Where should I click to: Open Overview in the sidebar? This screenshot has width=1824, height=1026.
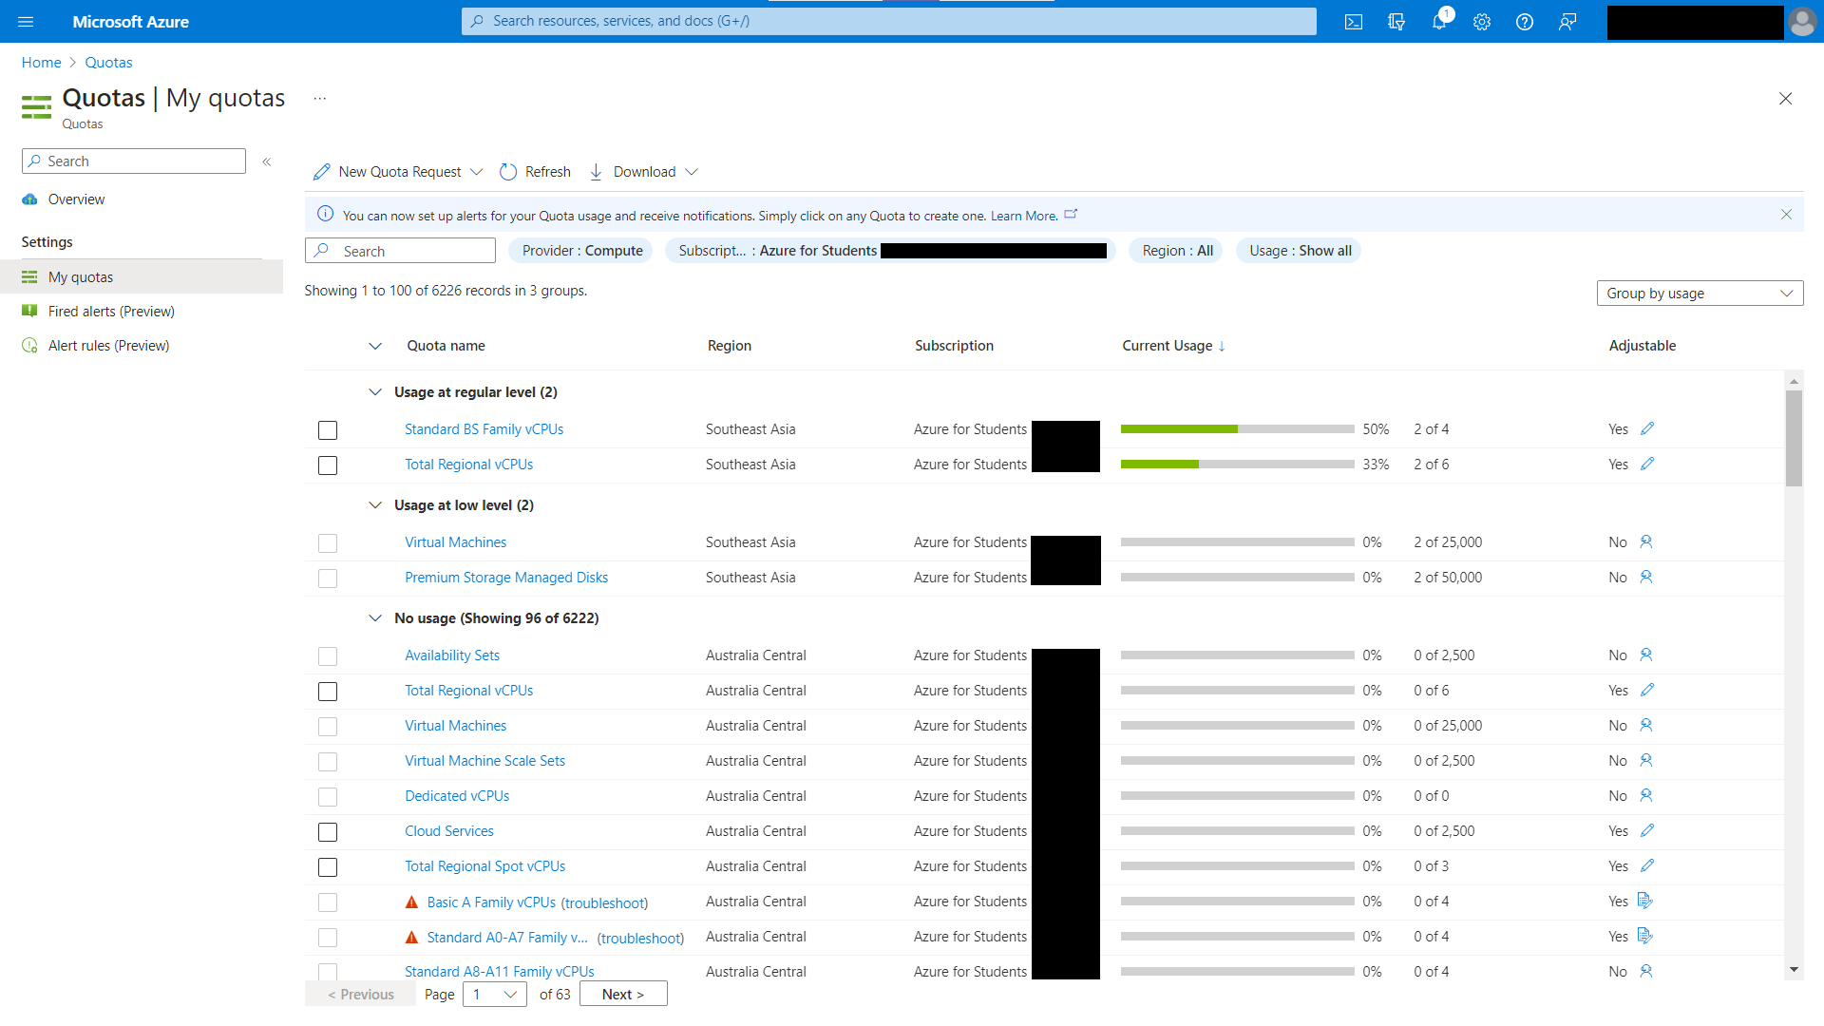(x=76, y=199)
